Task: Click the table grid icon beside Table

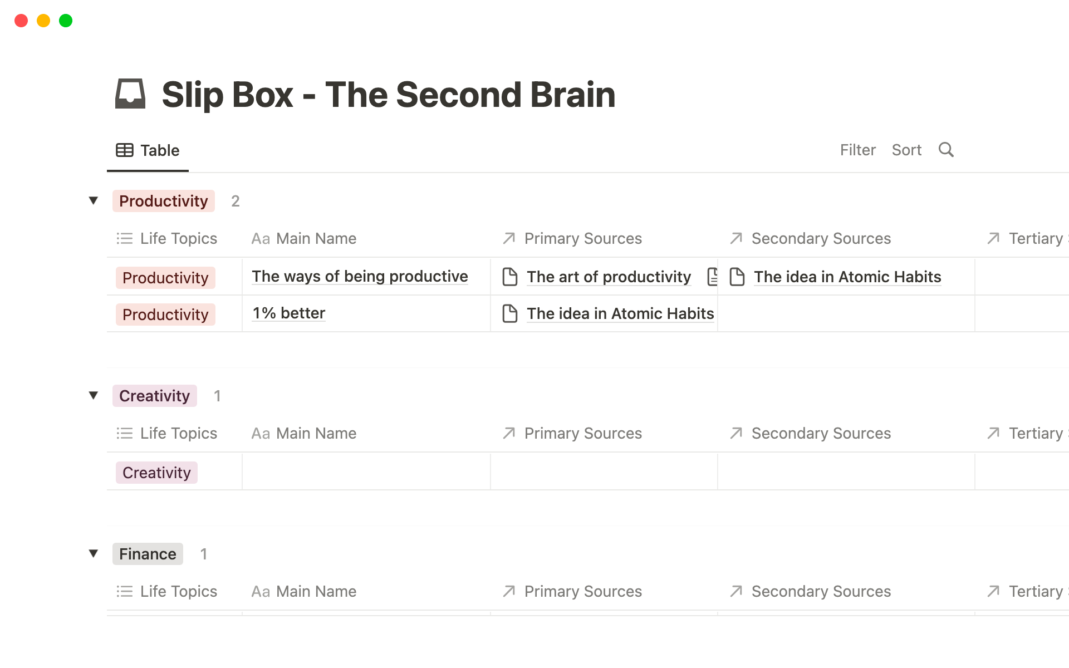Action: coord(124,150)
